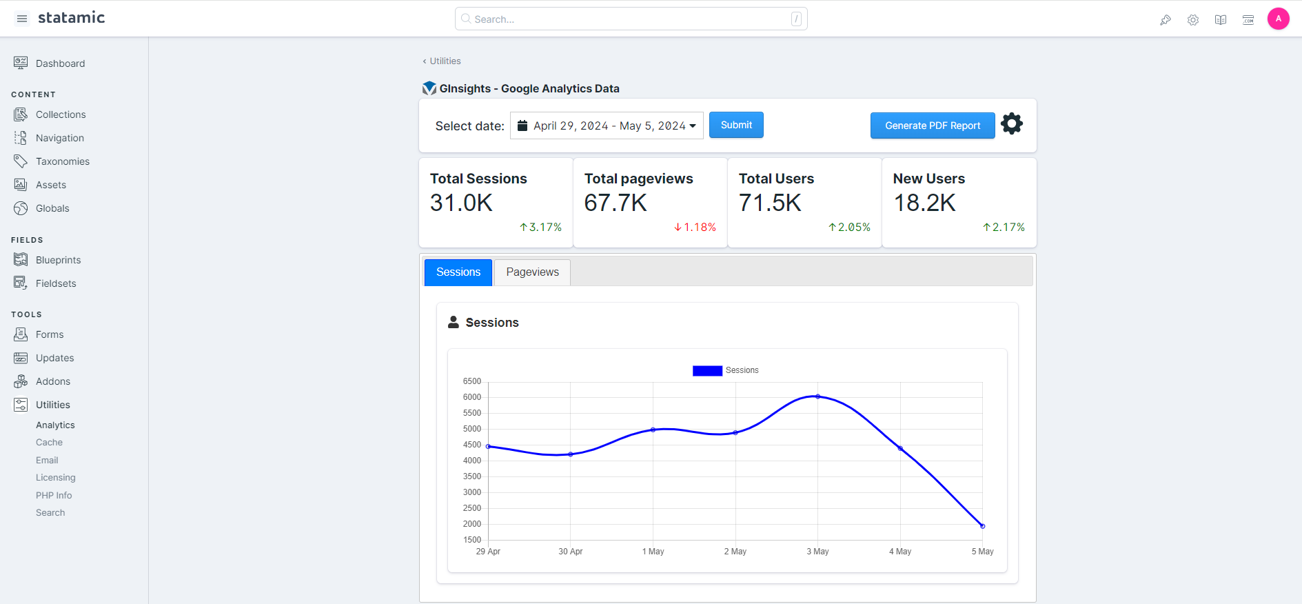Open the Blueprints link

(59, 260)
